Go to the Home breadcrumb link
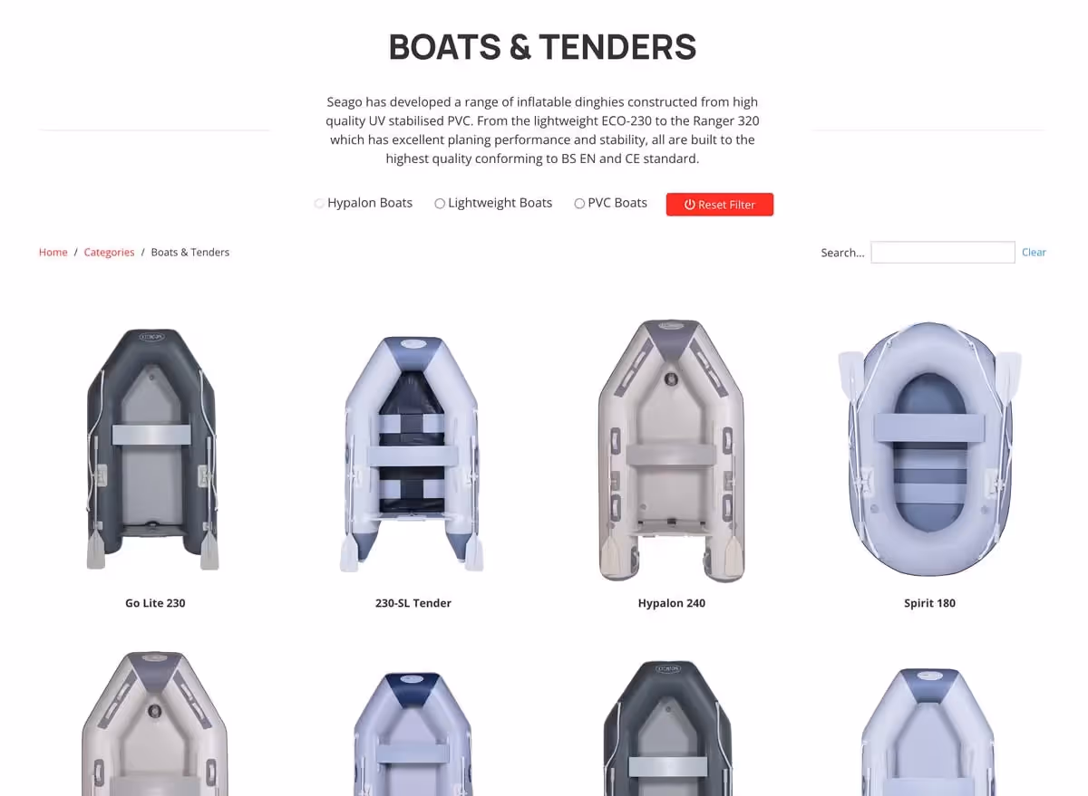The image size is (1088, 796). coord(53,253)
